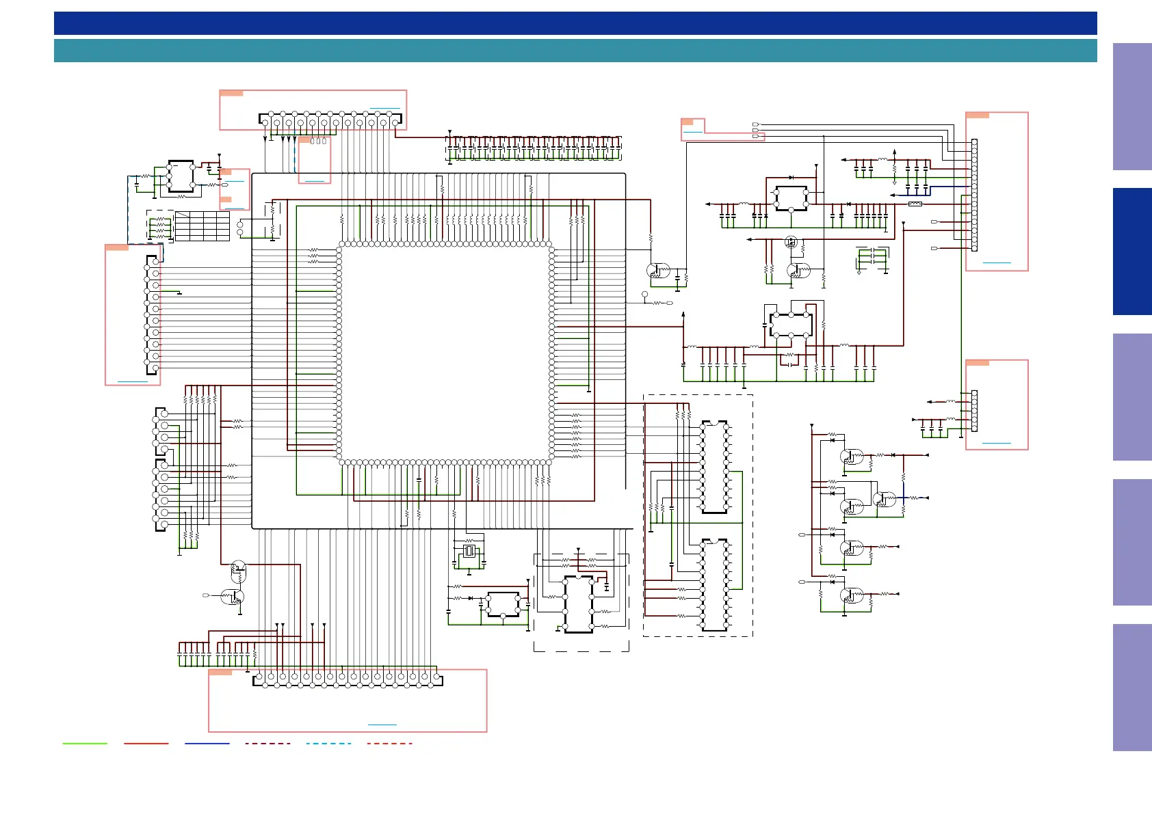
Task: Follow the blue link in the upper-right connector box
Action: tap(997, 262)
